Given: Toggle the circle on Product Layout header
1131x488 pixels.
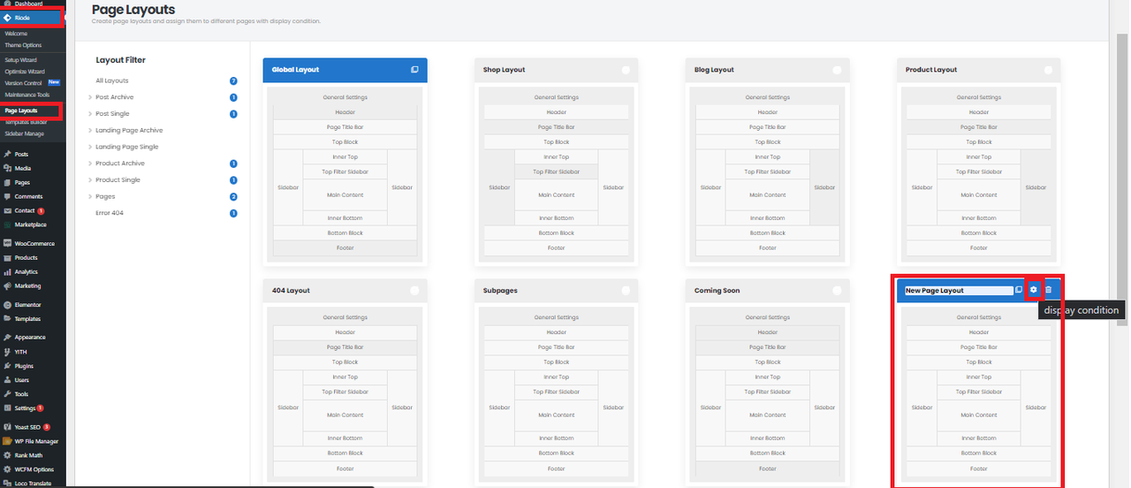Looking at the screenshot, I should [1048, 70].
